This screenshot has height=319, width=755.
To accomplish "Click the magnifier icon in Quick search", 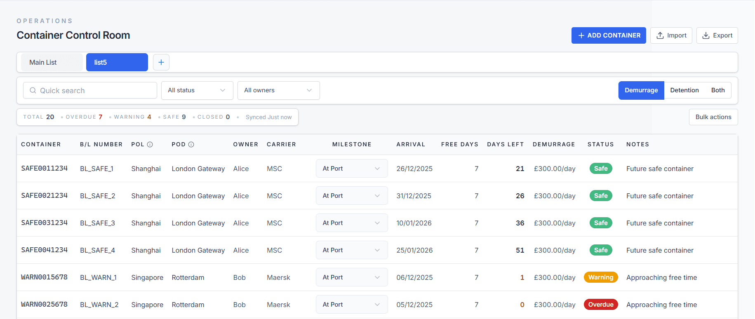I will 33,90.
